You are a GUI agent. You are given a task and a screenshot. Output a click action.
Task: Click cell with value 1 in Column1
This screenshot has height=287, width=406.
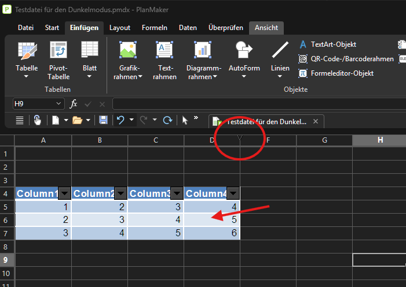(43, 207)
